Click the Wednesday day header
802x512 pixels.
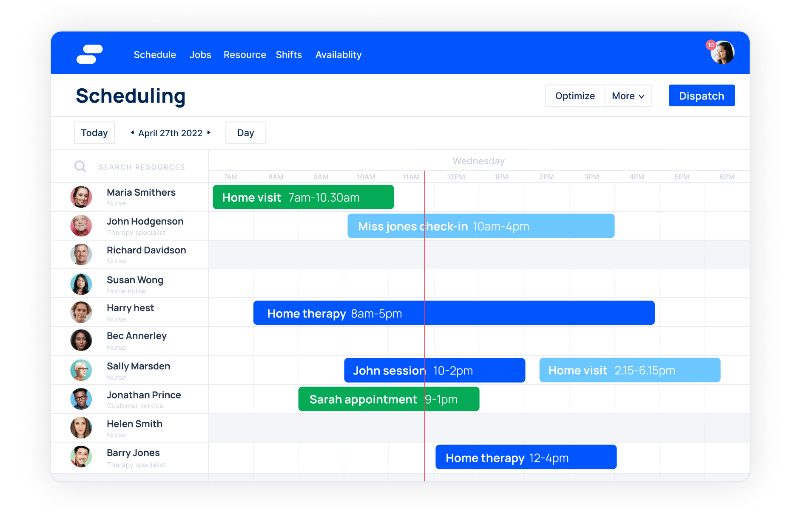pyautogui.click(x=478, y=161)
